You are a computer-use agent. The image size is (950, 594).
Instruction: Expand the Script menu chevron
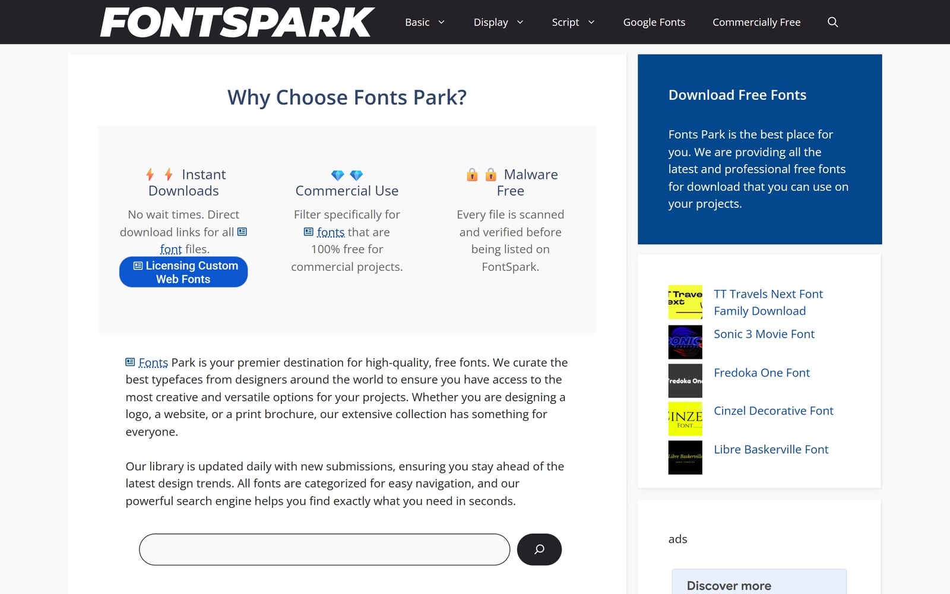(x=591, y=22)
